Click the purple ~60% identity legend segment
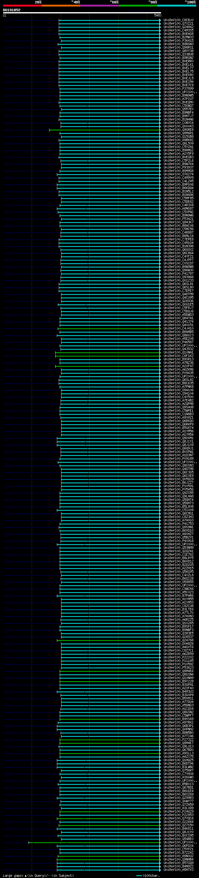Viewport: 199px width, 878px height. 100,6
